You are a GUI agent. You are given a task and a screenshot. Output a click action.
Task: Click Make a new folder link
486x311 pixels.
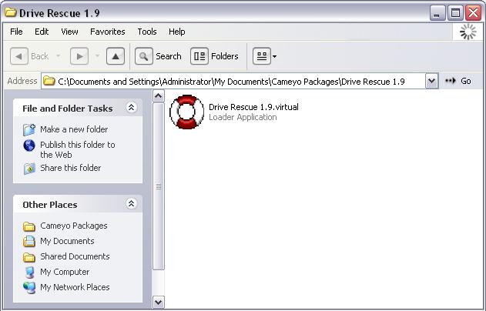pos(74,129)
